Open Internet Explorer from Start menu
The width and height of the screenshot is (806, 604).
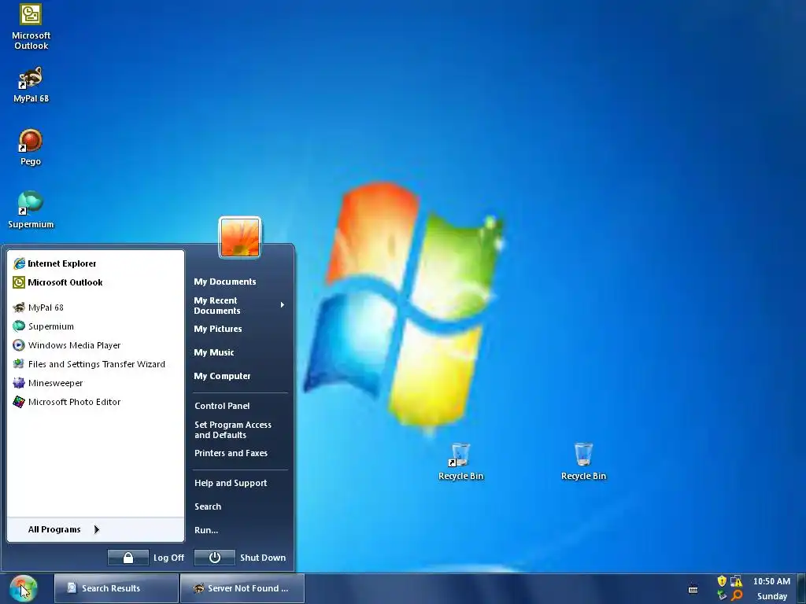coord(95,263)
